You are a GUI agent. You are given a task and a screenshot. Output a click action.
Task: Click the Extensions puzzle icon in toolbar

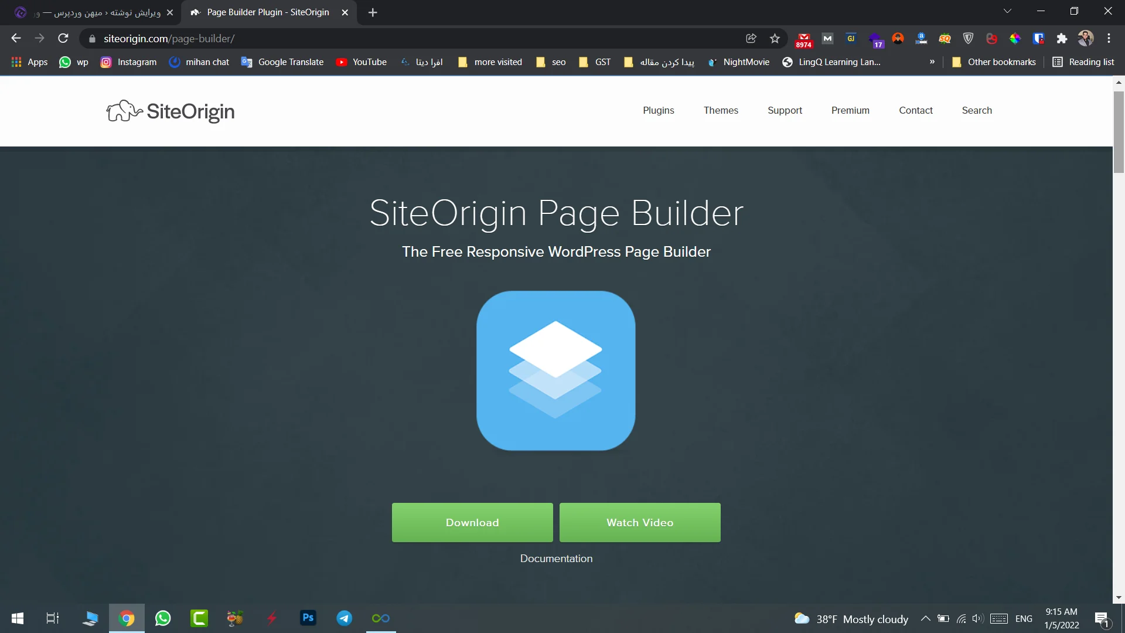1062,39
